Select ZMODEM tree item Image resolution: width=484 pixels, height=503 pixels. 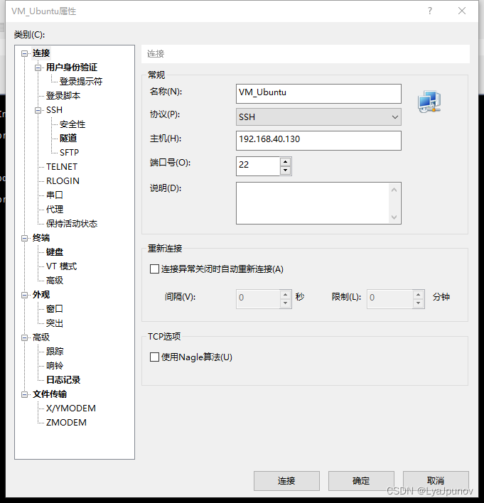point(66,423)
